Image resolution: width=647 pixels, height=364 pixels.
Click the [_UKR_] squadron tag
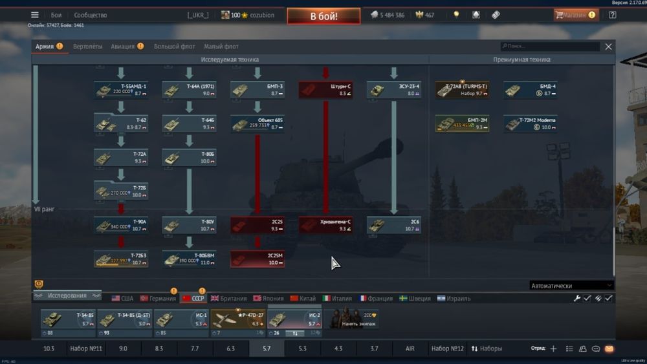[x=197, y=16]
